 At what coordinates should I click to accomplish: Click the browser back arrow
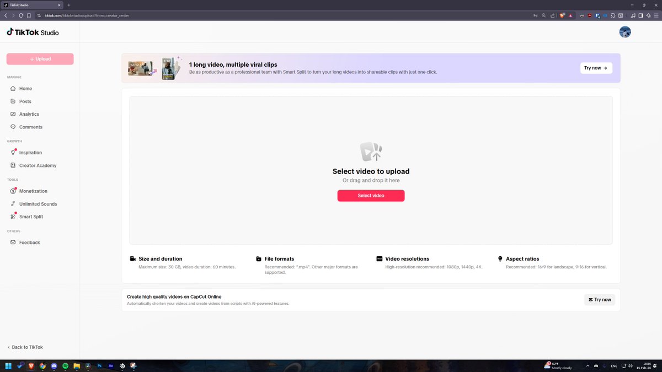point(6,15)
